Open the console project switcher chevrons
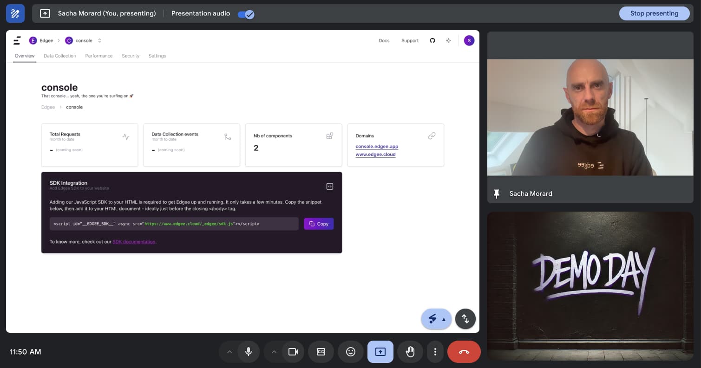701x368 pixels. 99,41
